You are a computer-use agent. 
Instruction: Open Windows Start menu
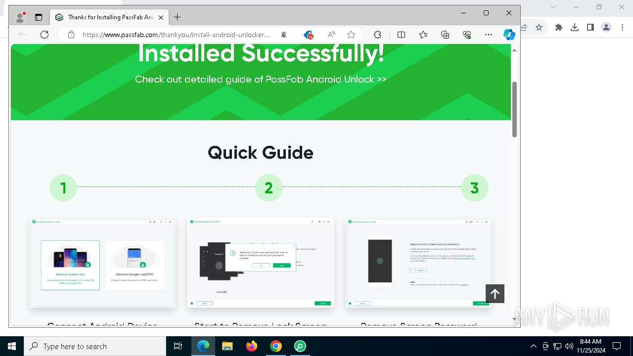click(12, 346)
